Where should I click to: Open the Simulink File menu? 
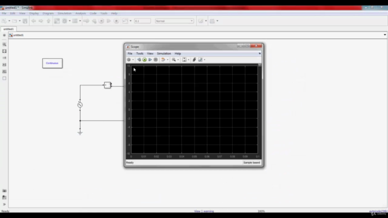point(4,13)
